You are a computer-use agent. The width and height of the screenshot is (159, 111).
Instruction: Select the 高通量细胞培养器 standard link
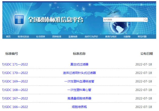[79, 98]
